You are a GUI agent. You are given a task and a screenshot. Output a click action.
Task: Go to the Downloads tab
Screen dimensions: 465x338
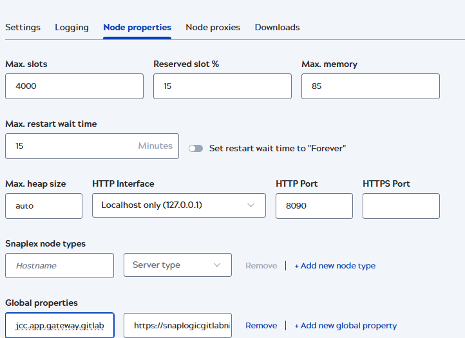pyautogui.click(x=278, y=27)
